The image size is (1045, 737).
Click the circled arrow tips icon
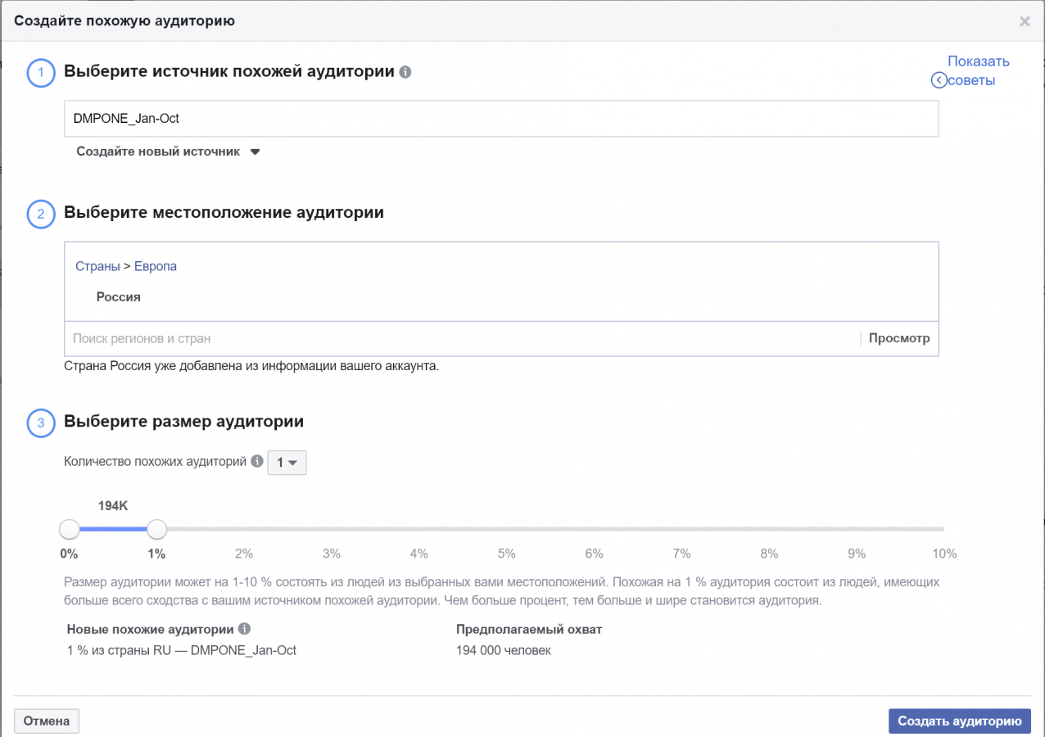[x=939, y=80]
